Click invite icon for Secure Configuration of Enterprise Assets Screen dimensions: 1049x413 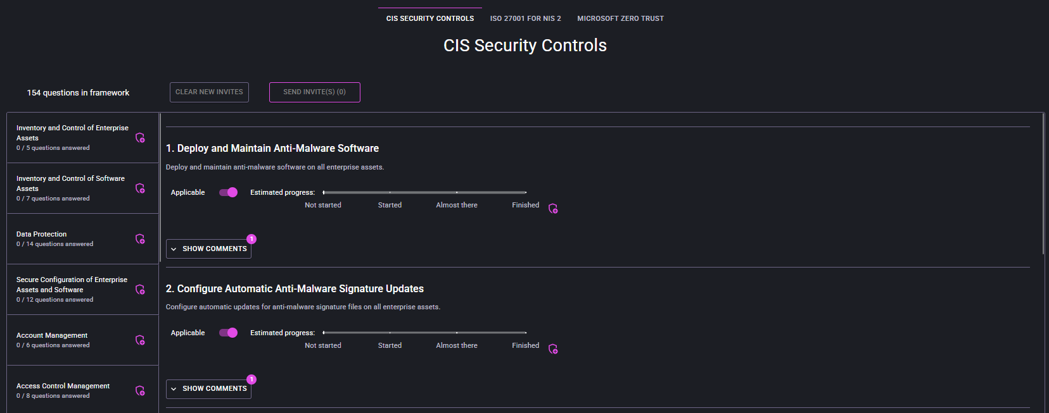(140, 290)
